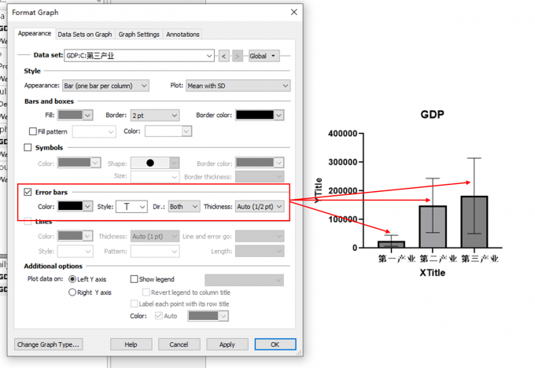Enable the Symbols checkbox

coord(28,147)
